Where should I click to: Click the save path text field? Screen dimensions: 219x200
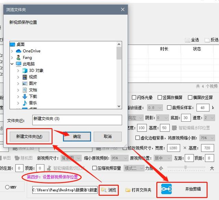65,190
